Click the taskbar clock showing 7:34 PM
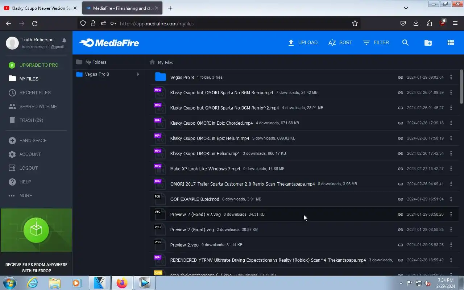This screenshot has width=464, height=290. (x=446, y=283)
